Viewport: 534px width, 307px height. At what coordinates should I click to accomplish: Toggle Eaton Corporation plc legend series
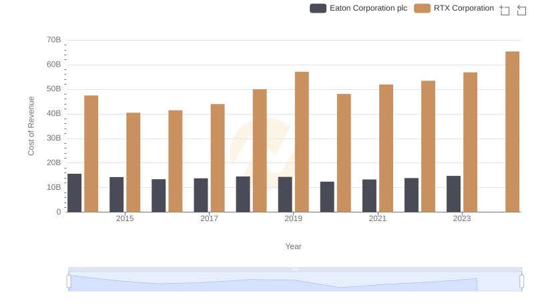[x=358, y=8]
